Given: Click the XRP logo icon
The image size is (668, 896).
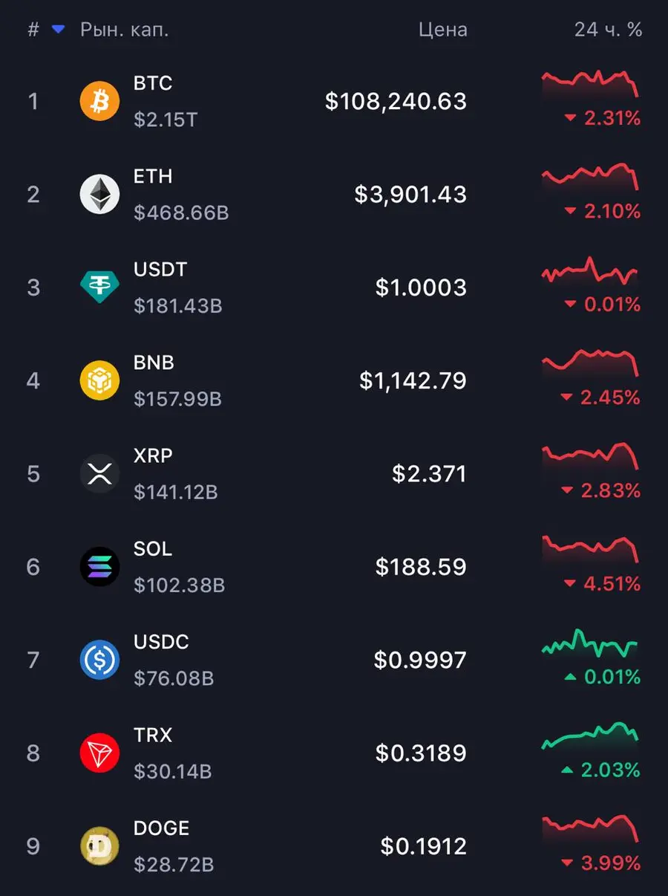Looking at the screenshot, I should click(x=99, y=474).
